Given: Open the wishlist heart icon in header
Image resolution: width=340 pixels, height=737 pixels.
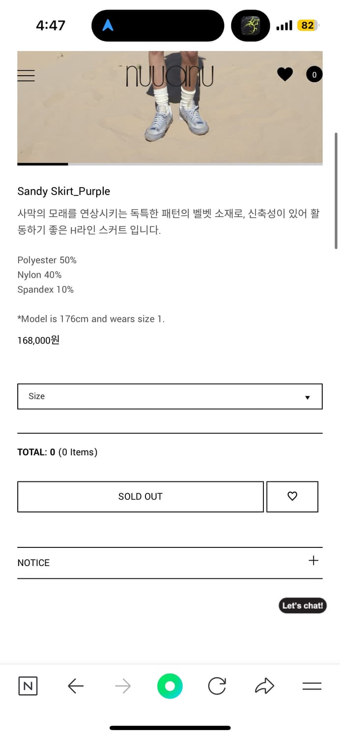Looking at the screenshot, I should click(x=285, y=75).
